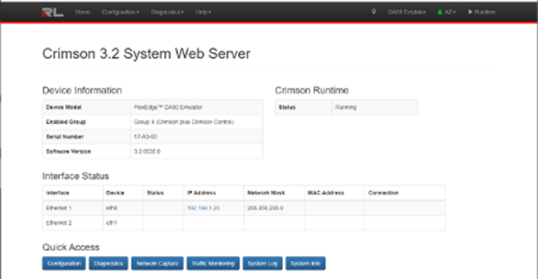This screenshot has height=279, width=538.
Task: Select the Serial Number label cell
Action: coord(86,136)
